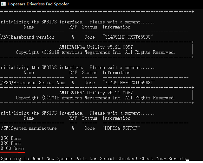
Task: Click Done status in the System manufacture row
Action: click(89, 128)
